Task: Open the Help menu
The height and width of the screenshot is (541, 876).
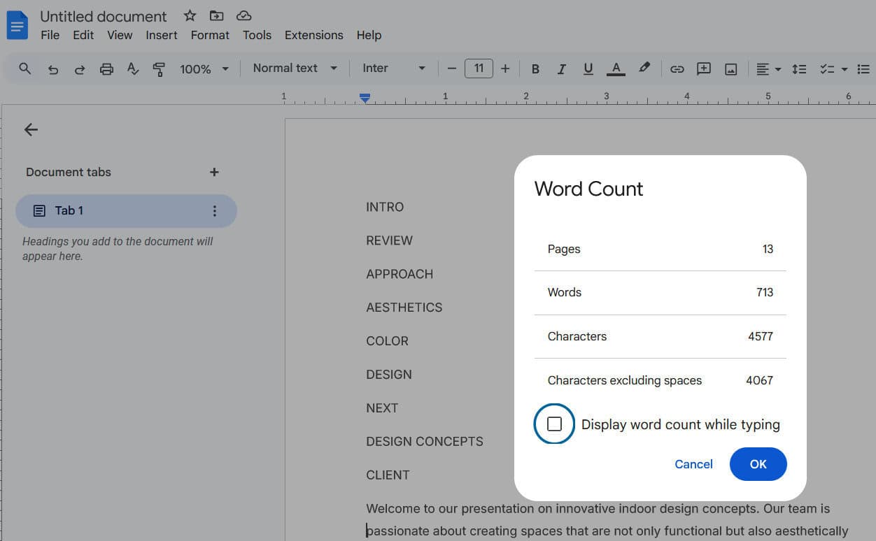Action: (x=369, y=35)
